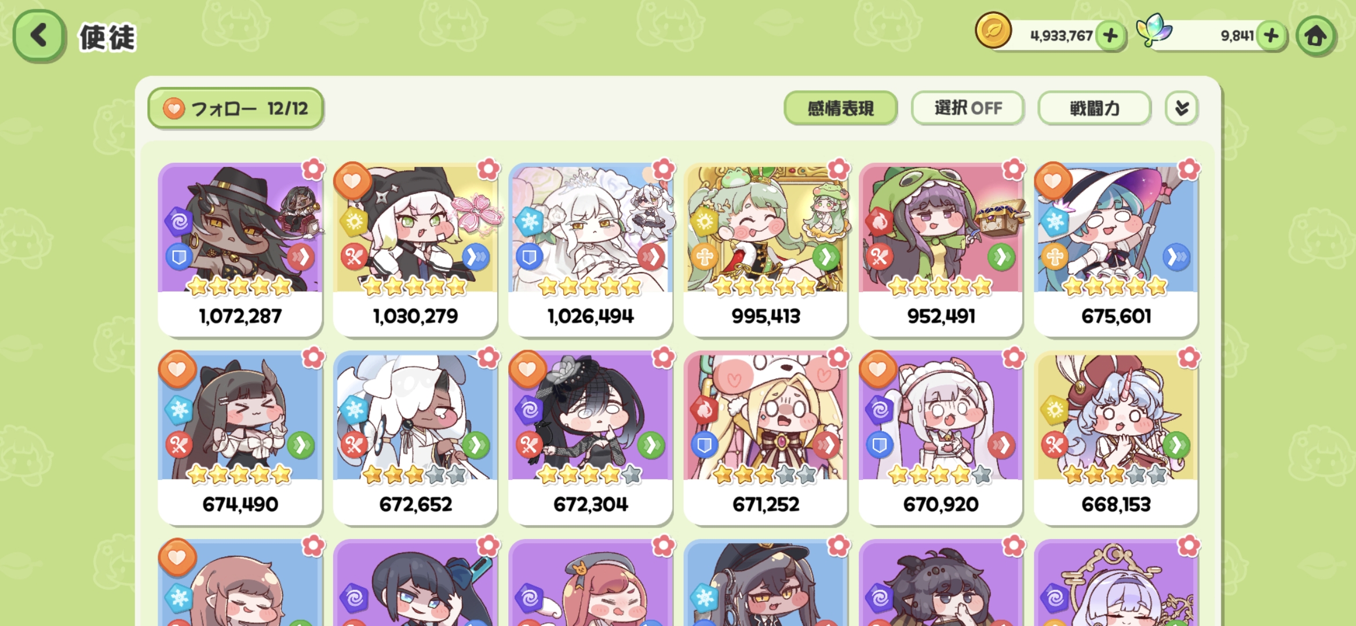This screenshot has width=1356, height=626.
Task: Click the fire element icon on the 952,491 card
Action: coord(879,222)
